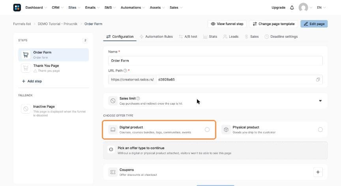Switch to the Deadline settings tab
The width and height of the screenshot is (341, 186).
[281, 37]
